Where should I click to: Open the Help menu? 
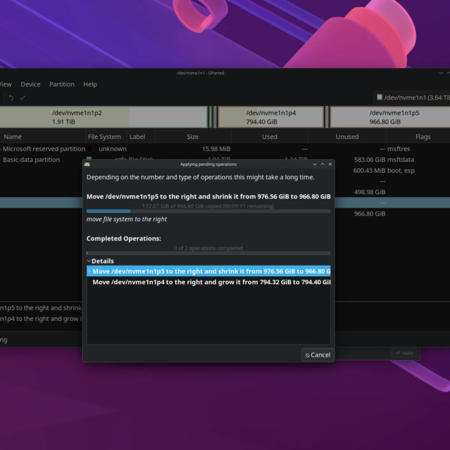click(90, 84)
